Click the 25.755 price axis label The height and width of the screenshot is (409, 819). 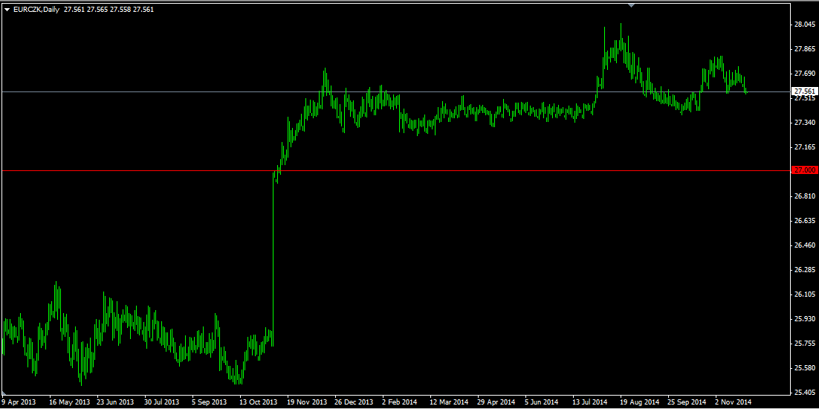[804, 343]
